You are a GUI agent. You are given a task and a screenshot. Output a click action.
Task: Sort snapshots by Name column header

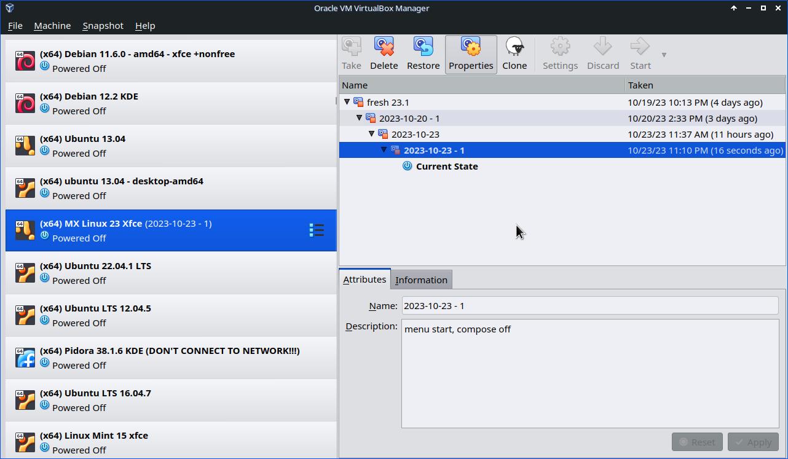[x=482, y=85]
